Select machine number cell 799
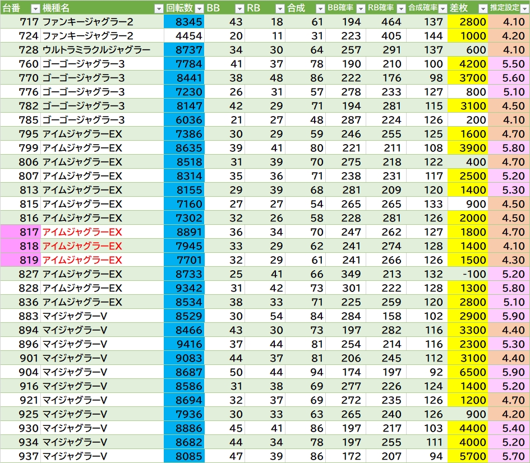 point(20,148)
